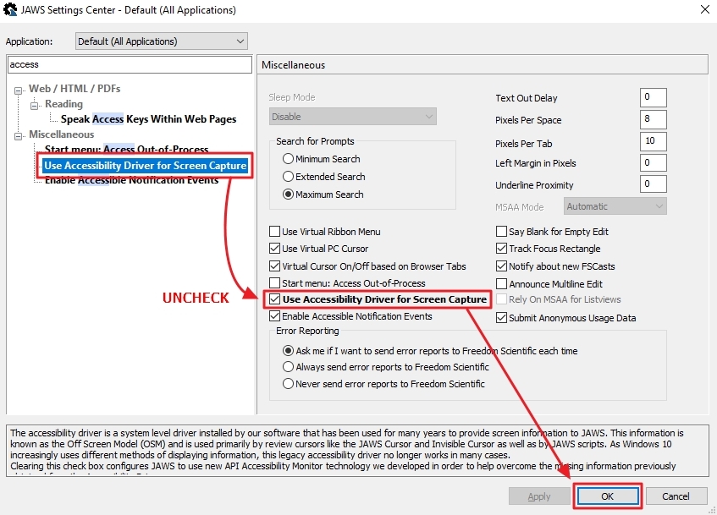Click the Text Out Delay field

pyautogui.click(x=653, y=97)
